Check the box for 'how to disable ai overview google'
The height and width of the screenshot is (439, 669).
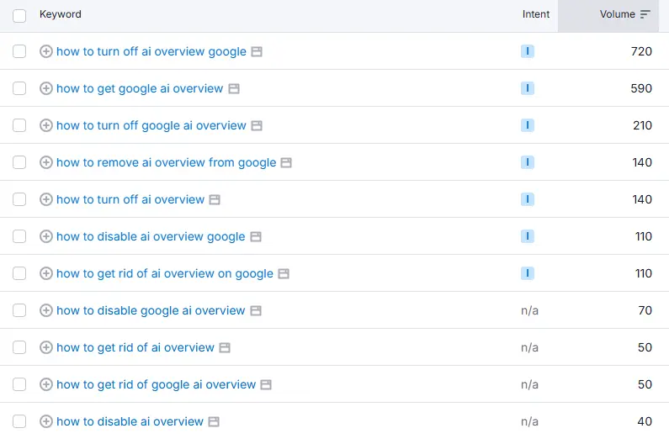click(x=19, y=236)
